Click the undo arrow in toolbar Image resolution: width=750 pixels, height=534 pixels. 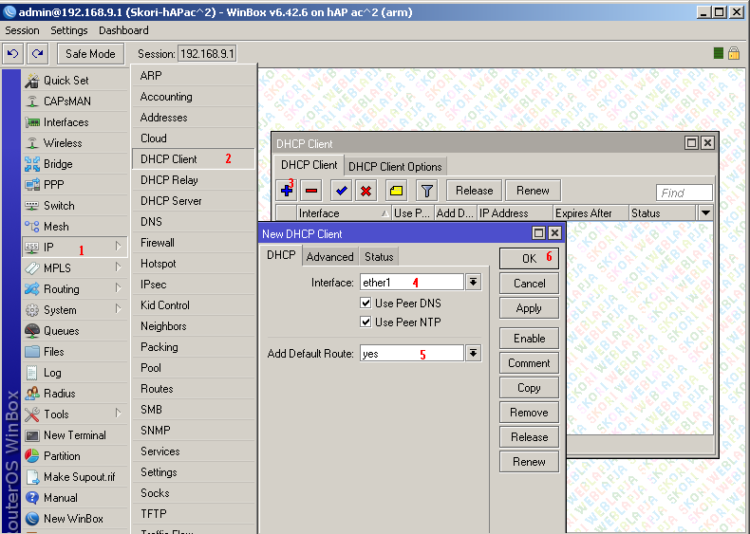pyautogui.click(x=14, y=54)
